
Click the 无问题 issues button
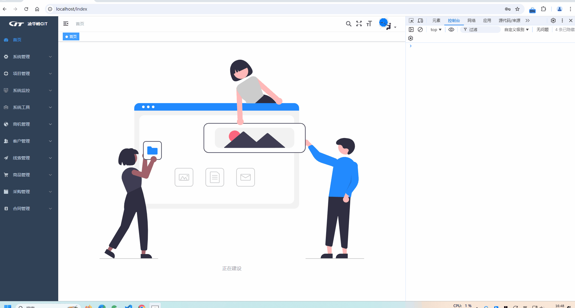click(542, 30)
